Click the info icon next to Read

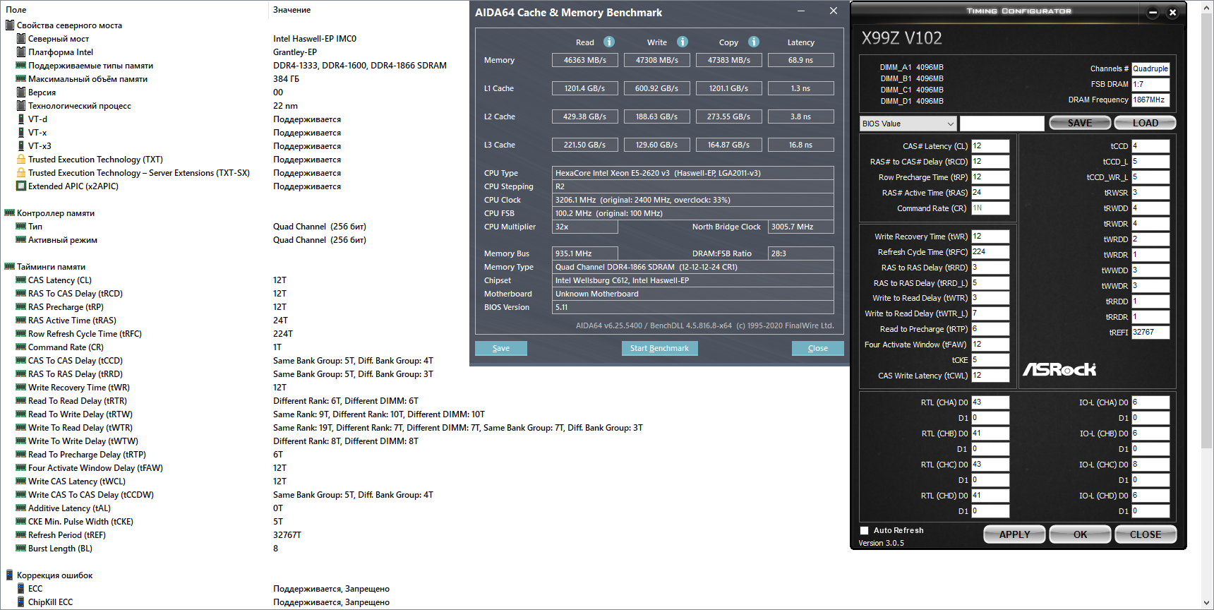point(609,42)
